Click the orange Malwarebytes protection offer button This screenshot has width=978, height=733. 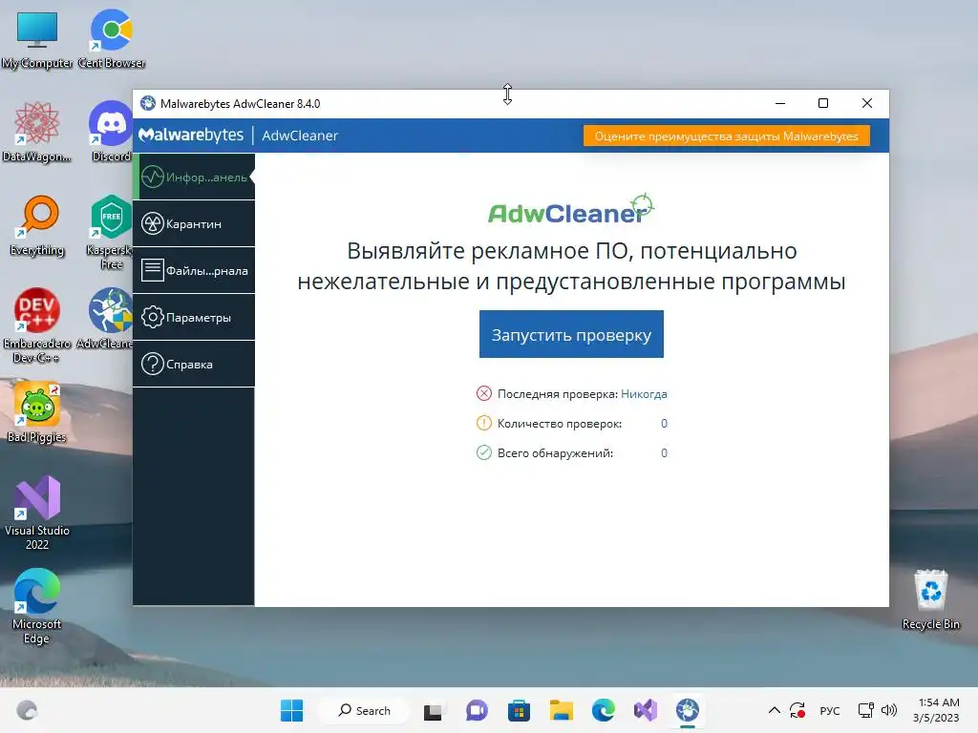click(x=726, y=136)
